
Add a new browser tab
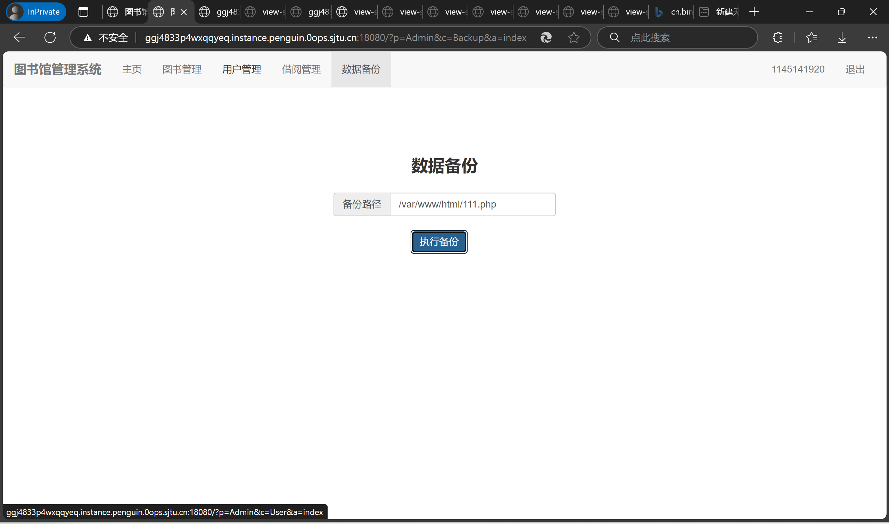pyautogui.click(x=754, y=12)
